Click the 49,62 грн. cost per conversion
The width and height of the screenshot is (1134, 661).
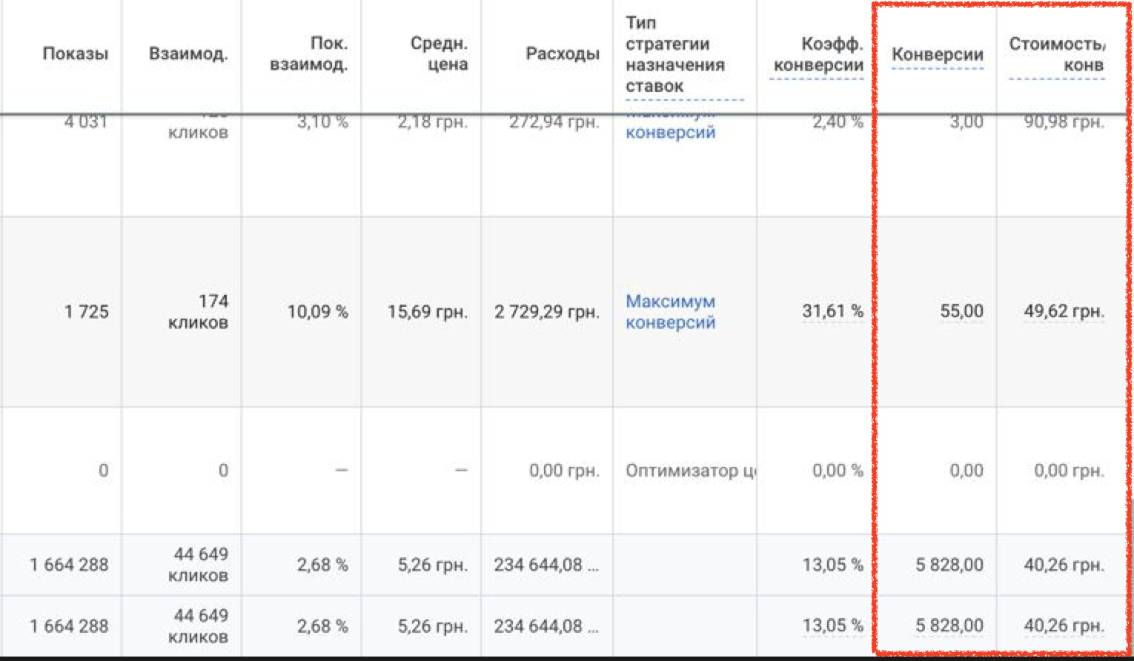pyautogui.click(x=1064, y=311)
